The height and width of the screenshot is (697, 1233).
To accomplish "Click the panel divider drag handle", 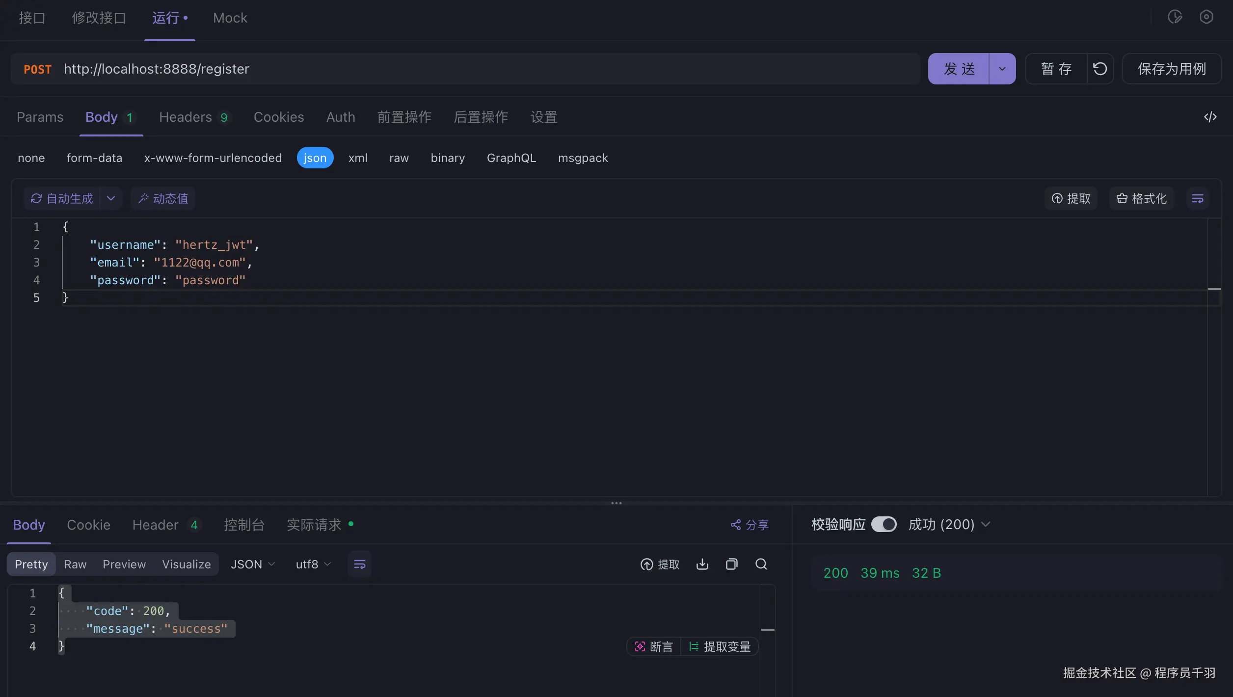I will pyautogui.click(x=616, y=503).
